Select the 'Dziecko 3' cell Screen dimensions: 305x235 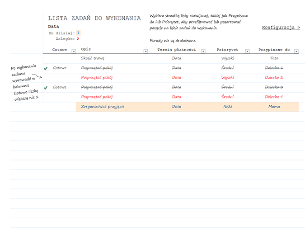pyautogui.click(x=274, y=87)
